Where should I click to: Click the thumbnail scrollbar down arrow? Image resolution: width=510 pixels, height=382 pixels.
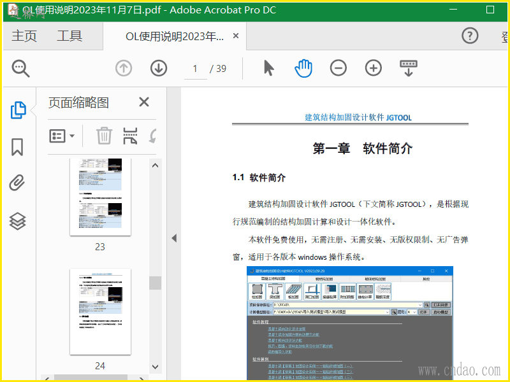pos(156,367)
